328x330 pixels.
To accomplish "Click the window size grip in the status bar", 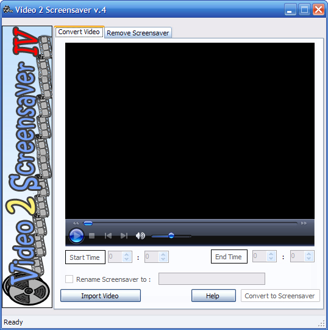I will 322,323.
